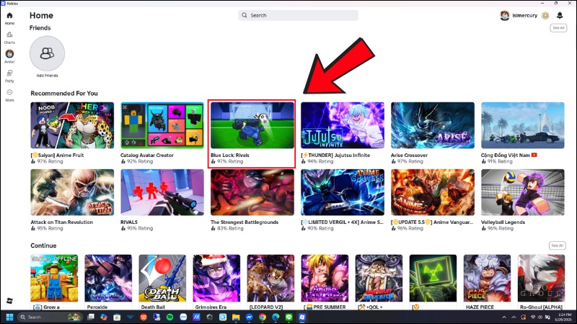Click the Add Friends circle icon
The height and width of the screenshot is (324, 577).
click(47, 53)
